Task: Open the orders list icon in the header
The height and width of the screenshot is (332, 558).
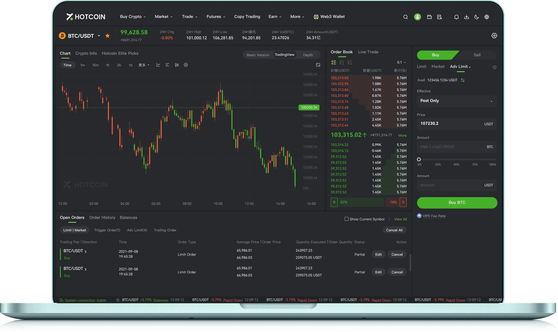Action: (x=439, y=17)
